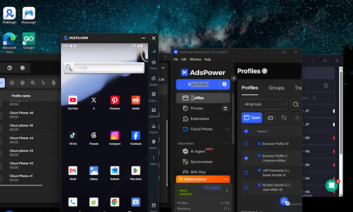Viewport: 353px width, 212px height.
Task: Open the Play Store app on the cloud phone
Action: [136, 173]
